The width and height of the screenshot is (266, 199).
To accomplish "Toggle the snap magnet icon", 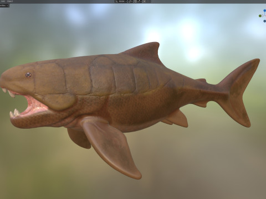I will click(x=135, y=1).
